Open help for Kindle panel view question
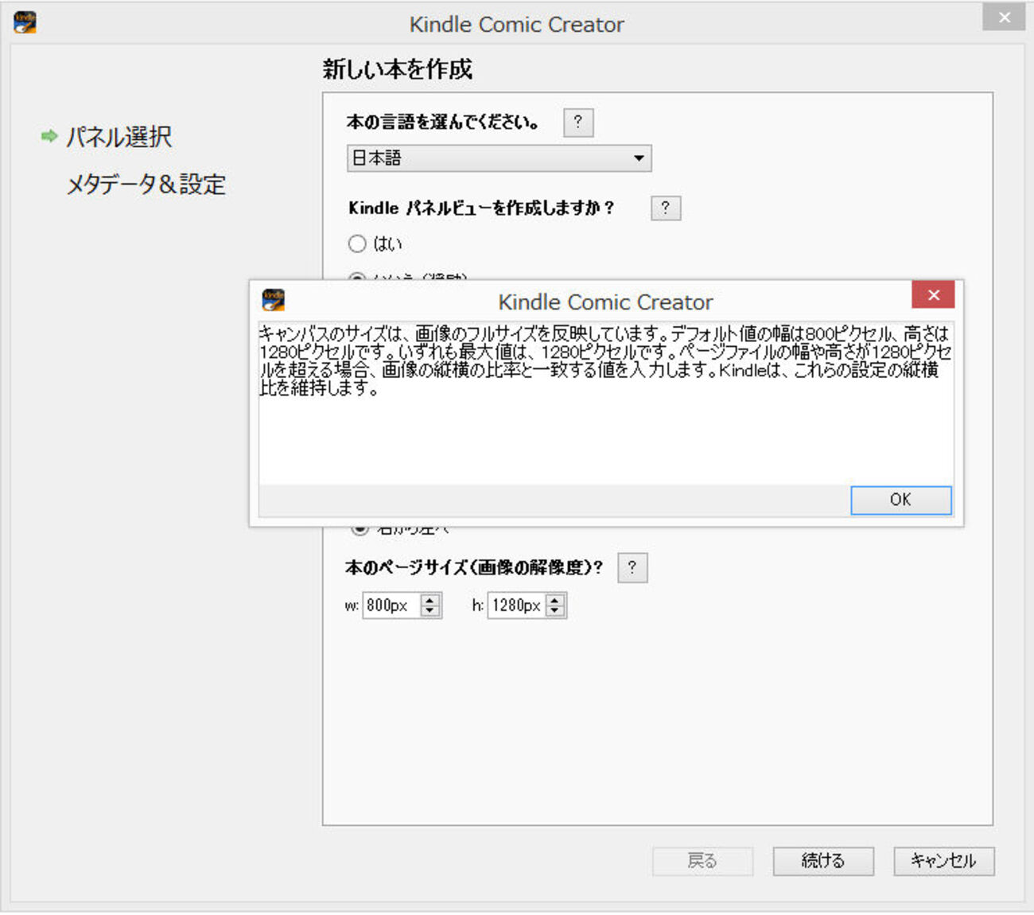Screen dimensions: 1034x915 [666, 208]
